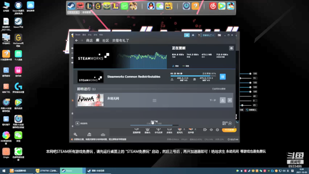The image size is (309, 174).
Task: Click the highlighted announcements button in Steam header
Action: pos(187,35)
